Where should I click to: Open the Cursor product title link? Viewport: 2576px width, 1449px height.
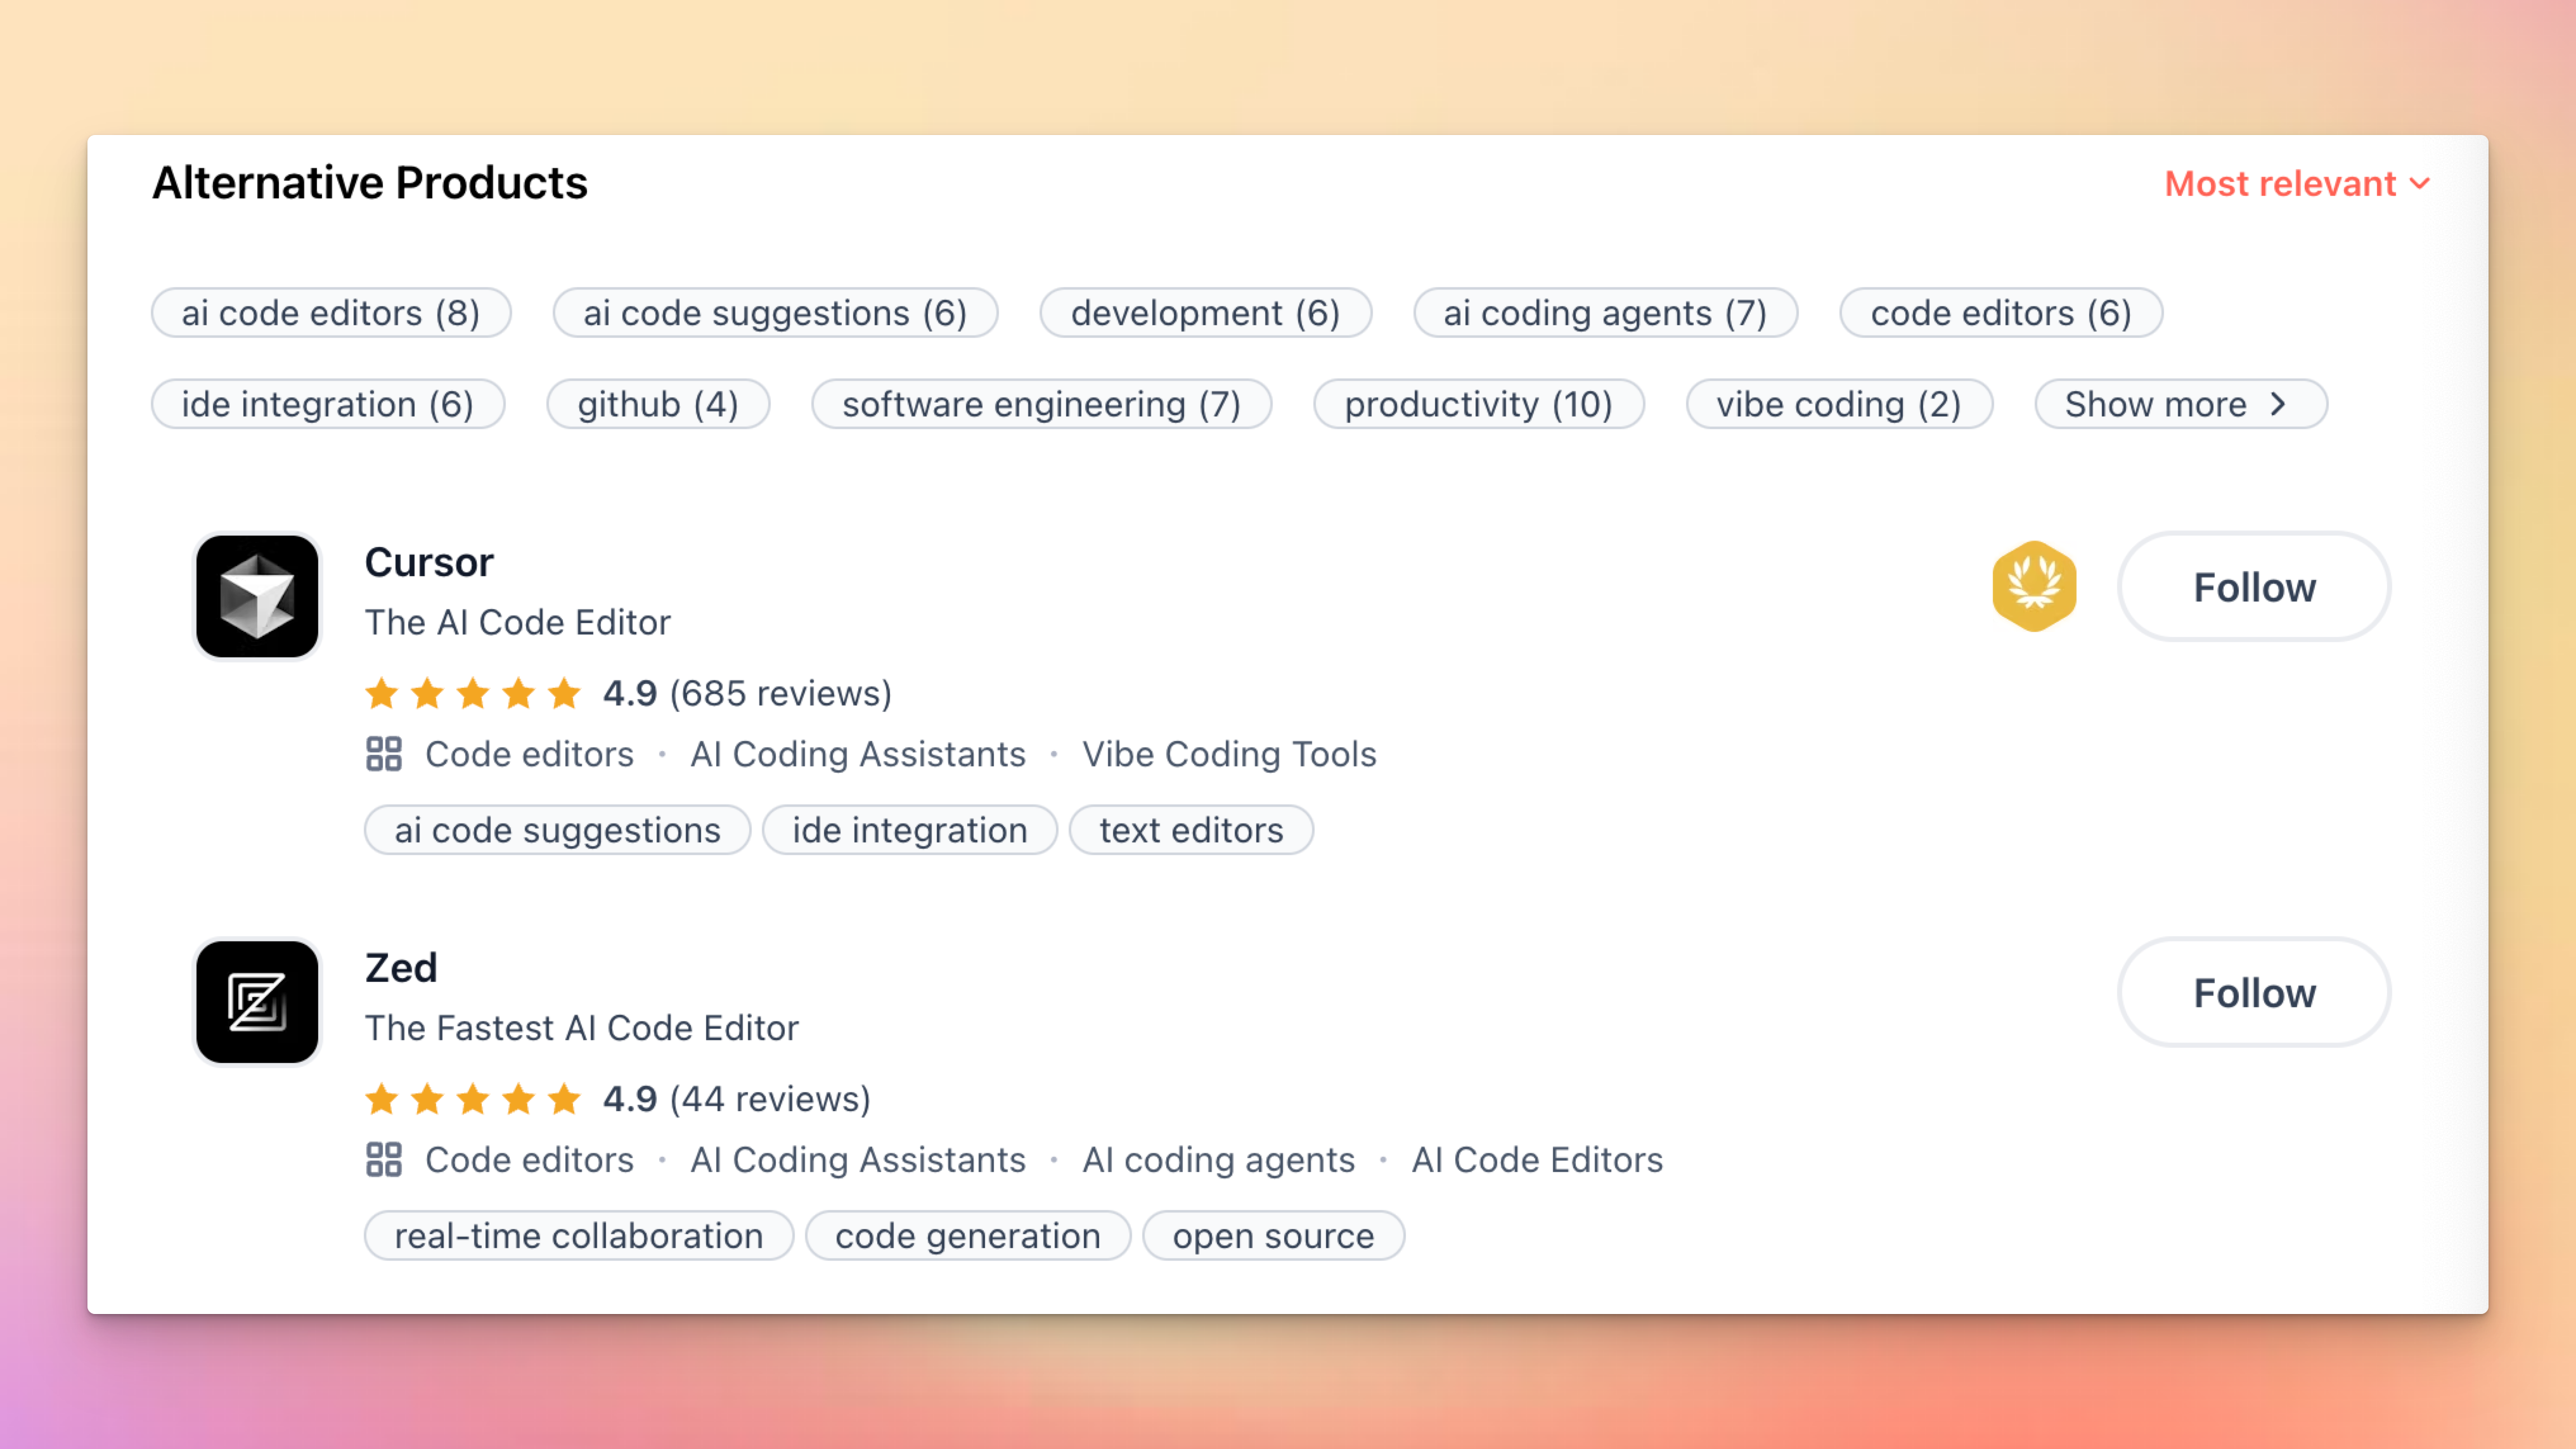tap(429, 562)
